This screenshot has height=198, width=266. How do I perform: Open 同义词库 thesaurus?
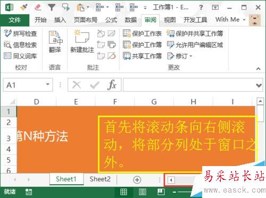pos(20,56)
